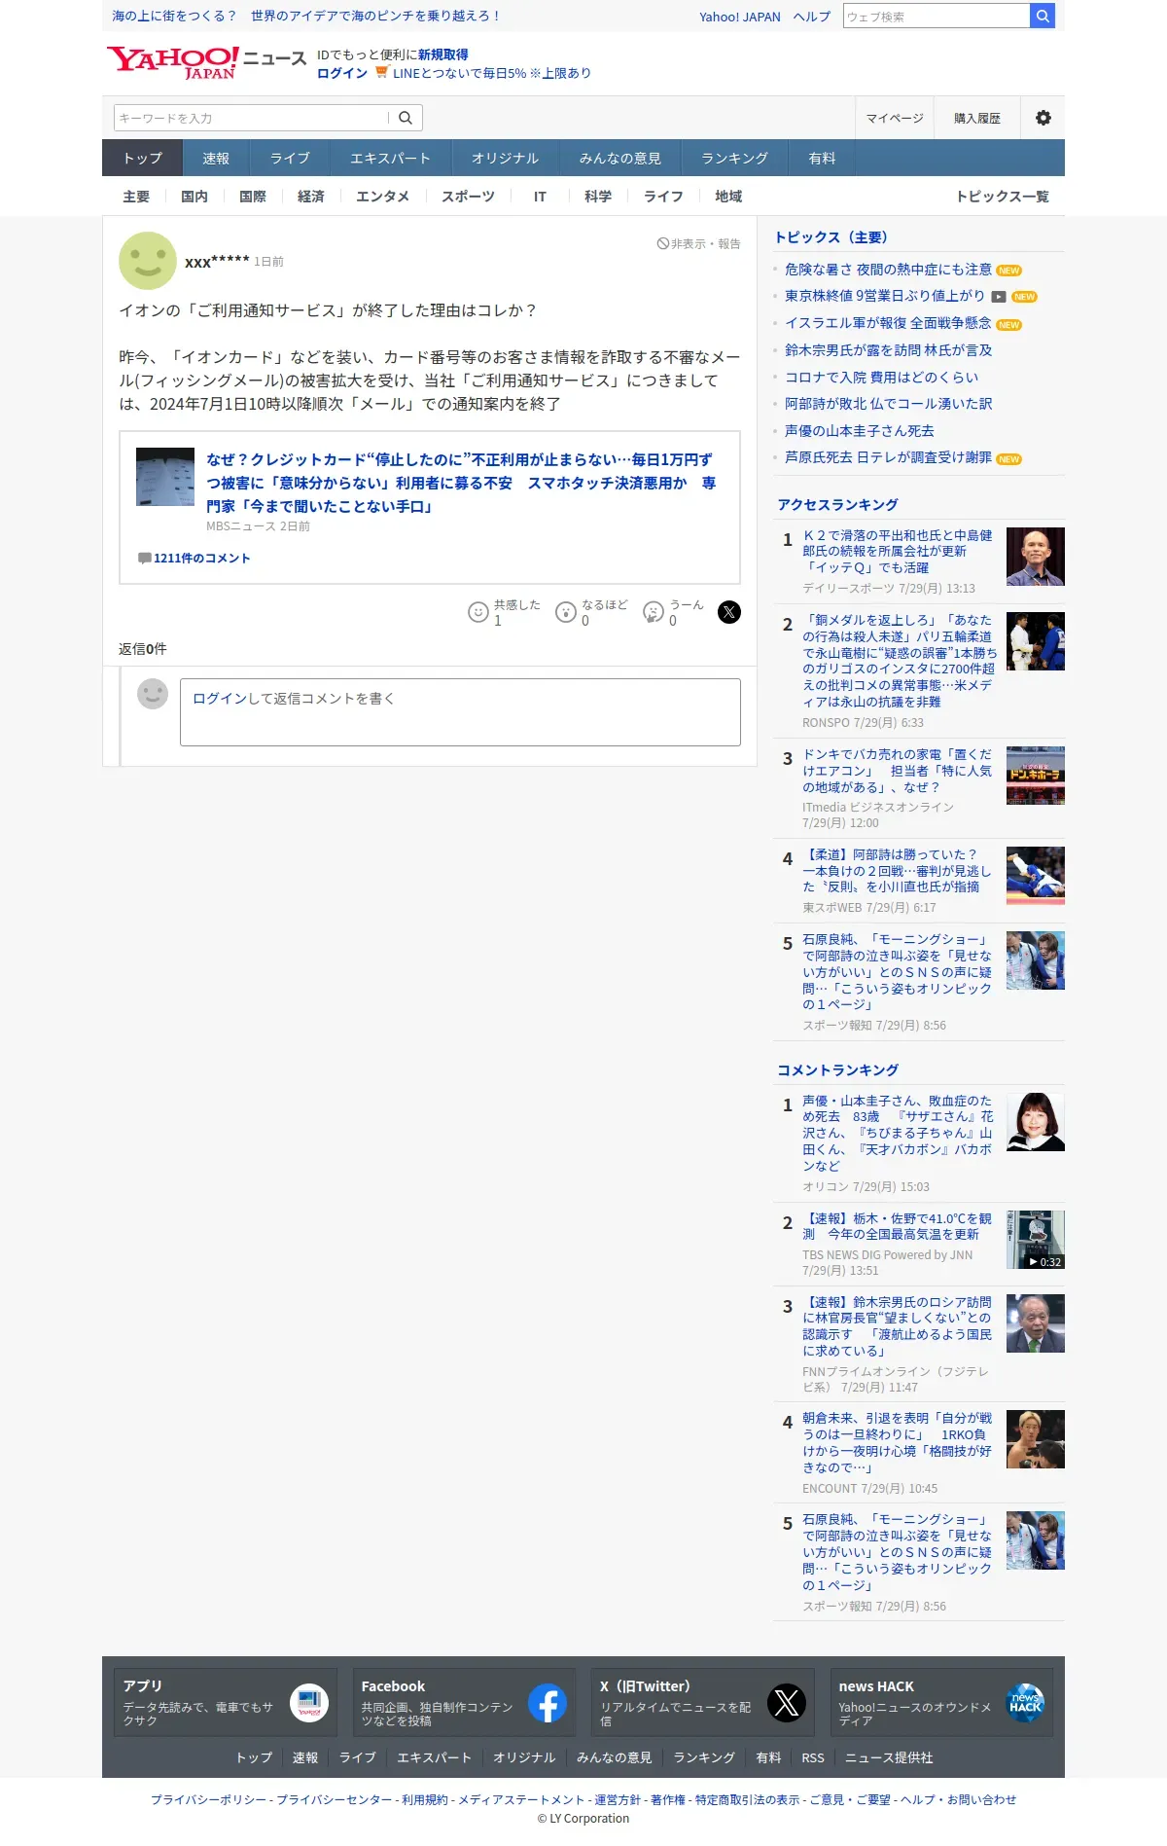Open the ヘルプ link at top
This screenshot has width=1167, height=1846.
tap(812, 17)
